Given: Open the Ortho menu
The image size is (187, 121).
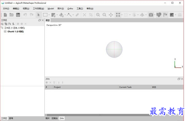Looking at the screenshot, I should coord(70,9).
